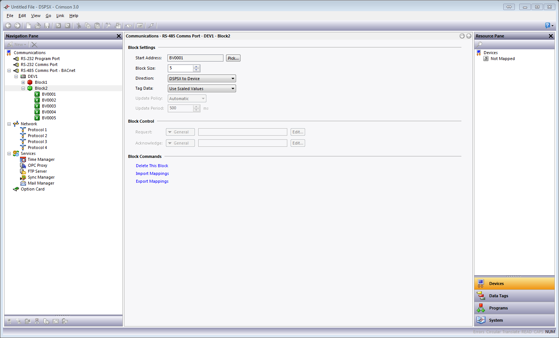Click the display monitor icon in toolbar
The image size is (559, 338).
[140, 26]
